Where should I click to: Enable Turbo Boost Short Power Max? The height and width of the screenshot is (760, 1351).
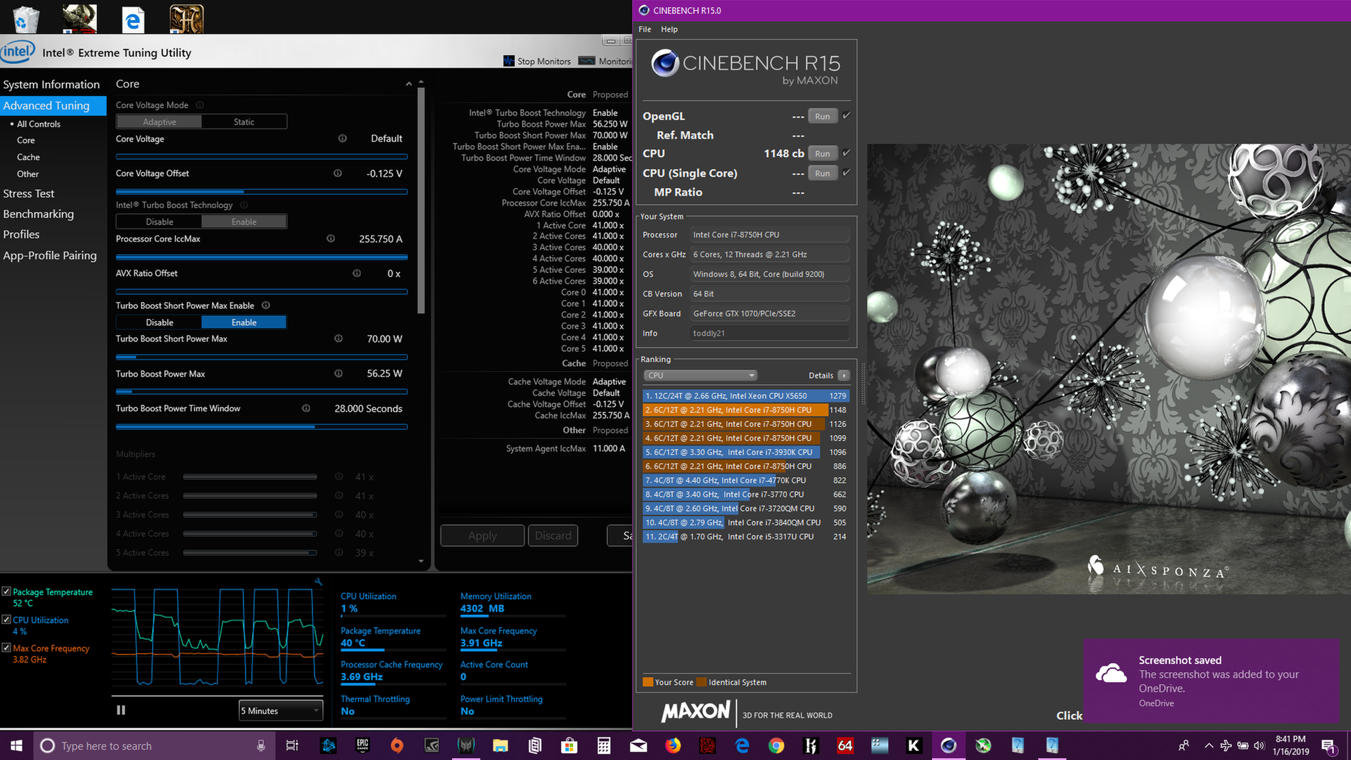[x=244, y=322]
